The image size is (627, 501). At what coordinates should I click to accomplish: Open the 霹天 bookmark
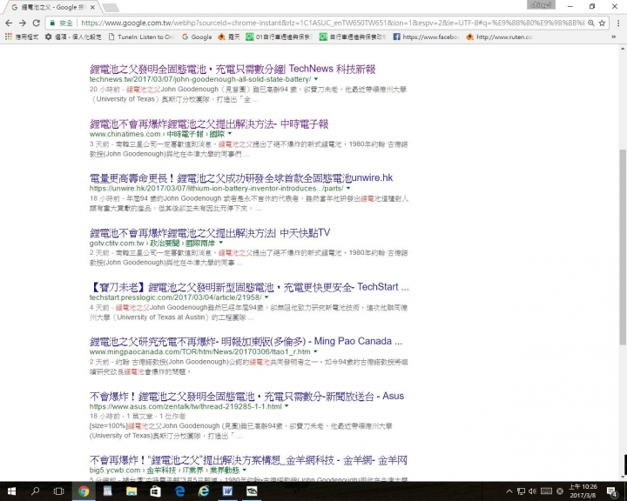(x=229, y=37)
